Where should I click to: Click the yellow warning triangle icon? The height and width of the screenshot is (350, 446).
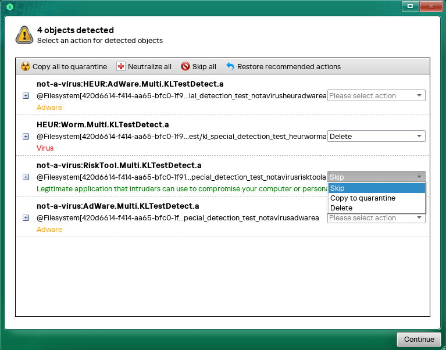(x=24, y=35)
